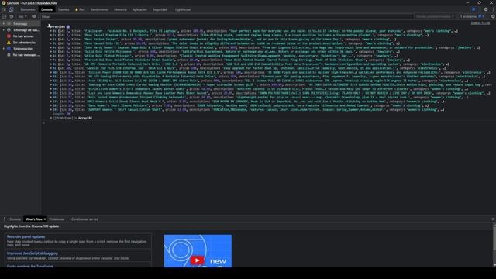The image size is (496, 279).
Task: Switch to the Red tab
Action: click(x=80, y=9)
